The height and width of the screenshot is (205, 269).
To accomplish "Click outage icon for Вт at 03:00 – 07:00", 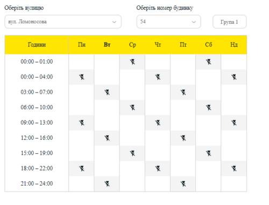I will pyautogui.click(x=107, y=93).
